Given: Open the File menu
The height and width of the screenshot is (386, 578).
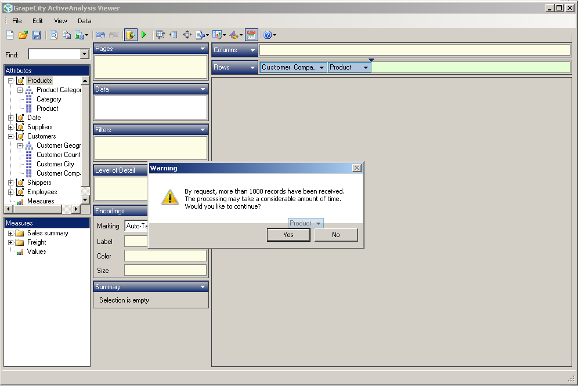Looking at the screenshot, I should tap(17, 21).
